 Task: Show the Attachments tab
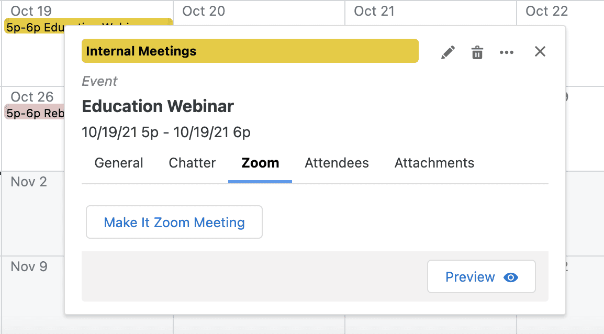[434, 163]
